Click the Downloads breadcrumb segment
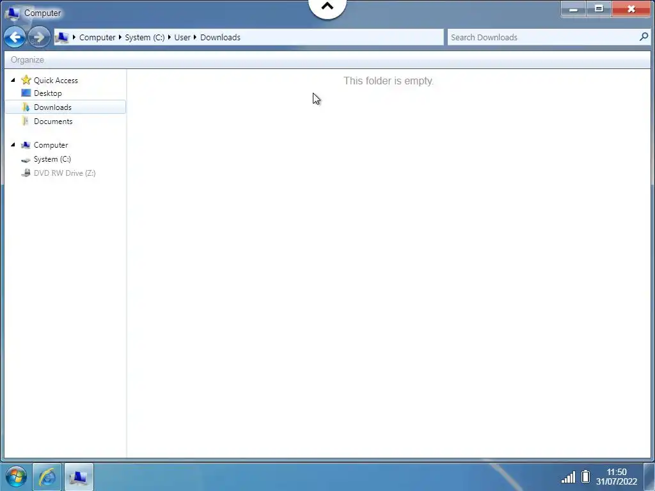655x491 pixels. [x=220, y=37]
